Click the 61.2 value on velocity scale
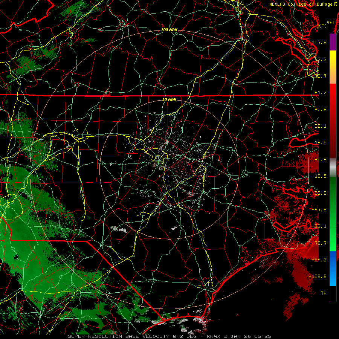 click(321, 93)
